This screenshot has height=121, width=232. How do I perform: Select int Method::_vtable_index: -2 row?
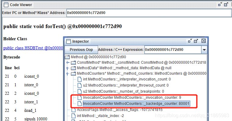[x=100, y=116]
